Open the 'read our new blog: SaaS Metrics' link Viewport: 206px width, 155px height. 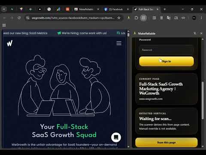tap(25, 33)
